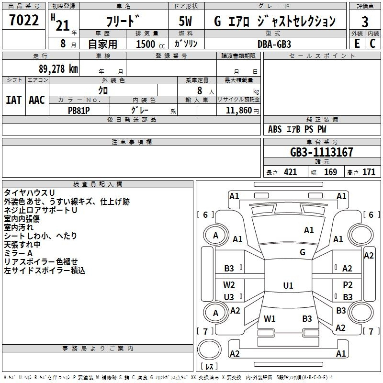
Task: Click the car name フリード
Action: 123,21
